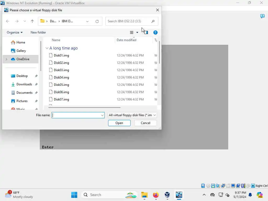
Task: Select Disk04.img file
Action: (x=61, y=77)
